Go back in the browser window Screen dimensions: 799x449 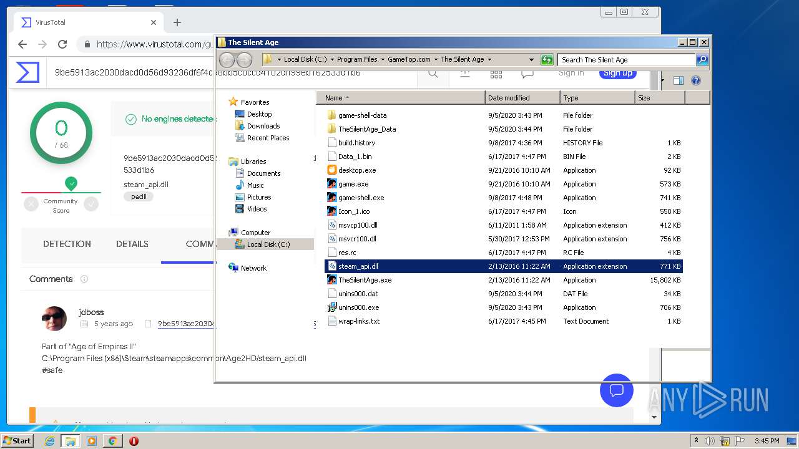22,44
